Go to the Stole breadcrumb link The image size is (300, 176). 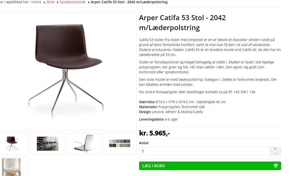(50, 2)
